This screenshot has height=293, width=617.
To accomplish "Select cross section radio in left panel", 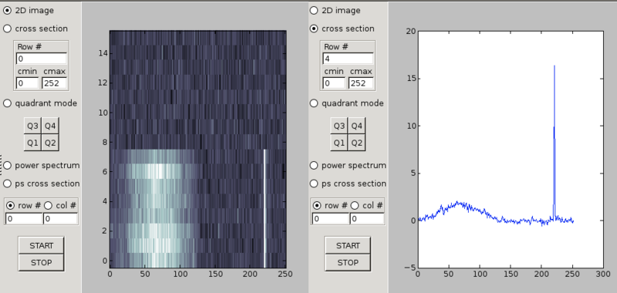I will click(8, 29).
